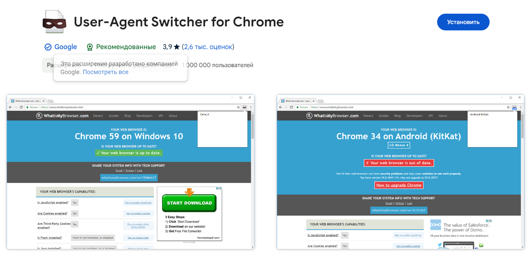Click tooltip text Это расширение разработано компанией
Image resolution: width=530 pixels, height=254 pixels.
pyautogui.click(x=119, y=64)
